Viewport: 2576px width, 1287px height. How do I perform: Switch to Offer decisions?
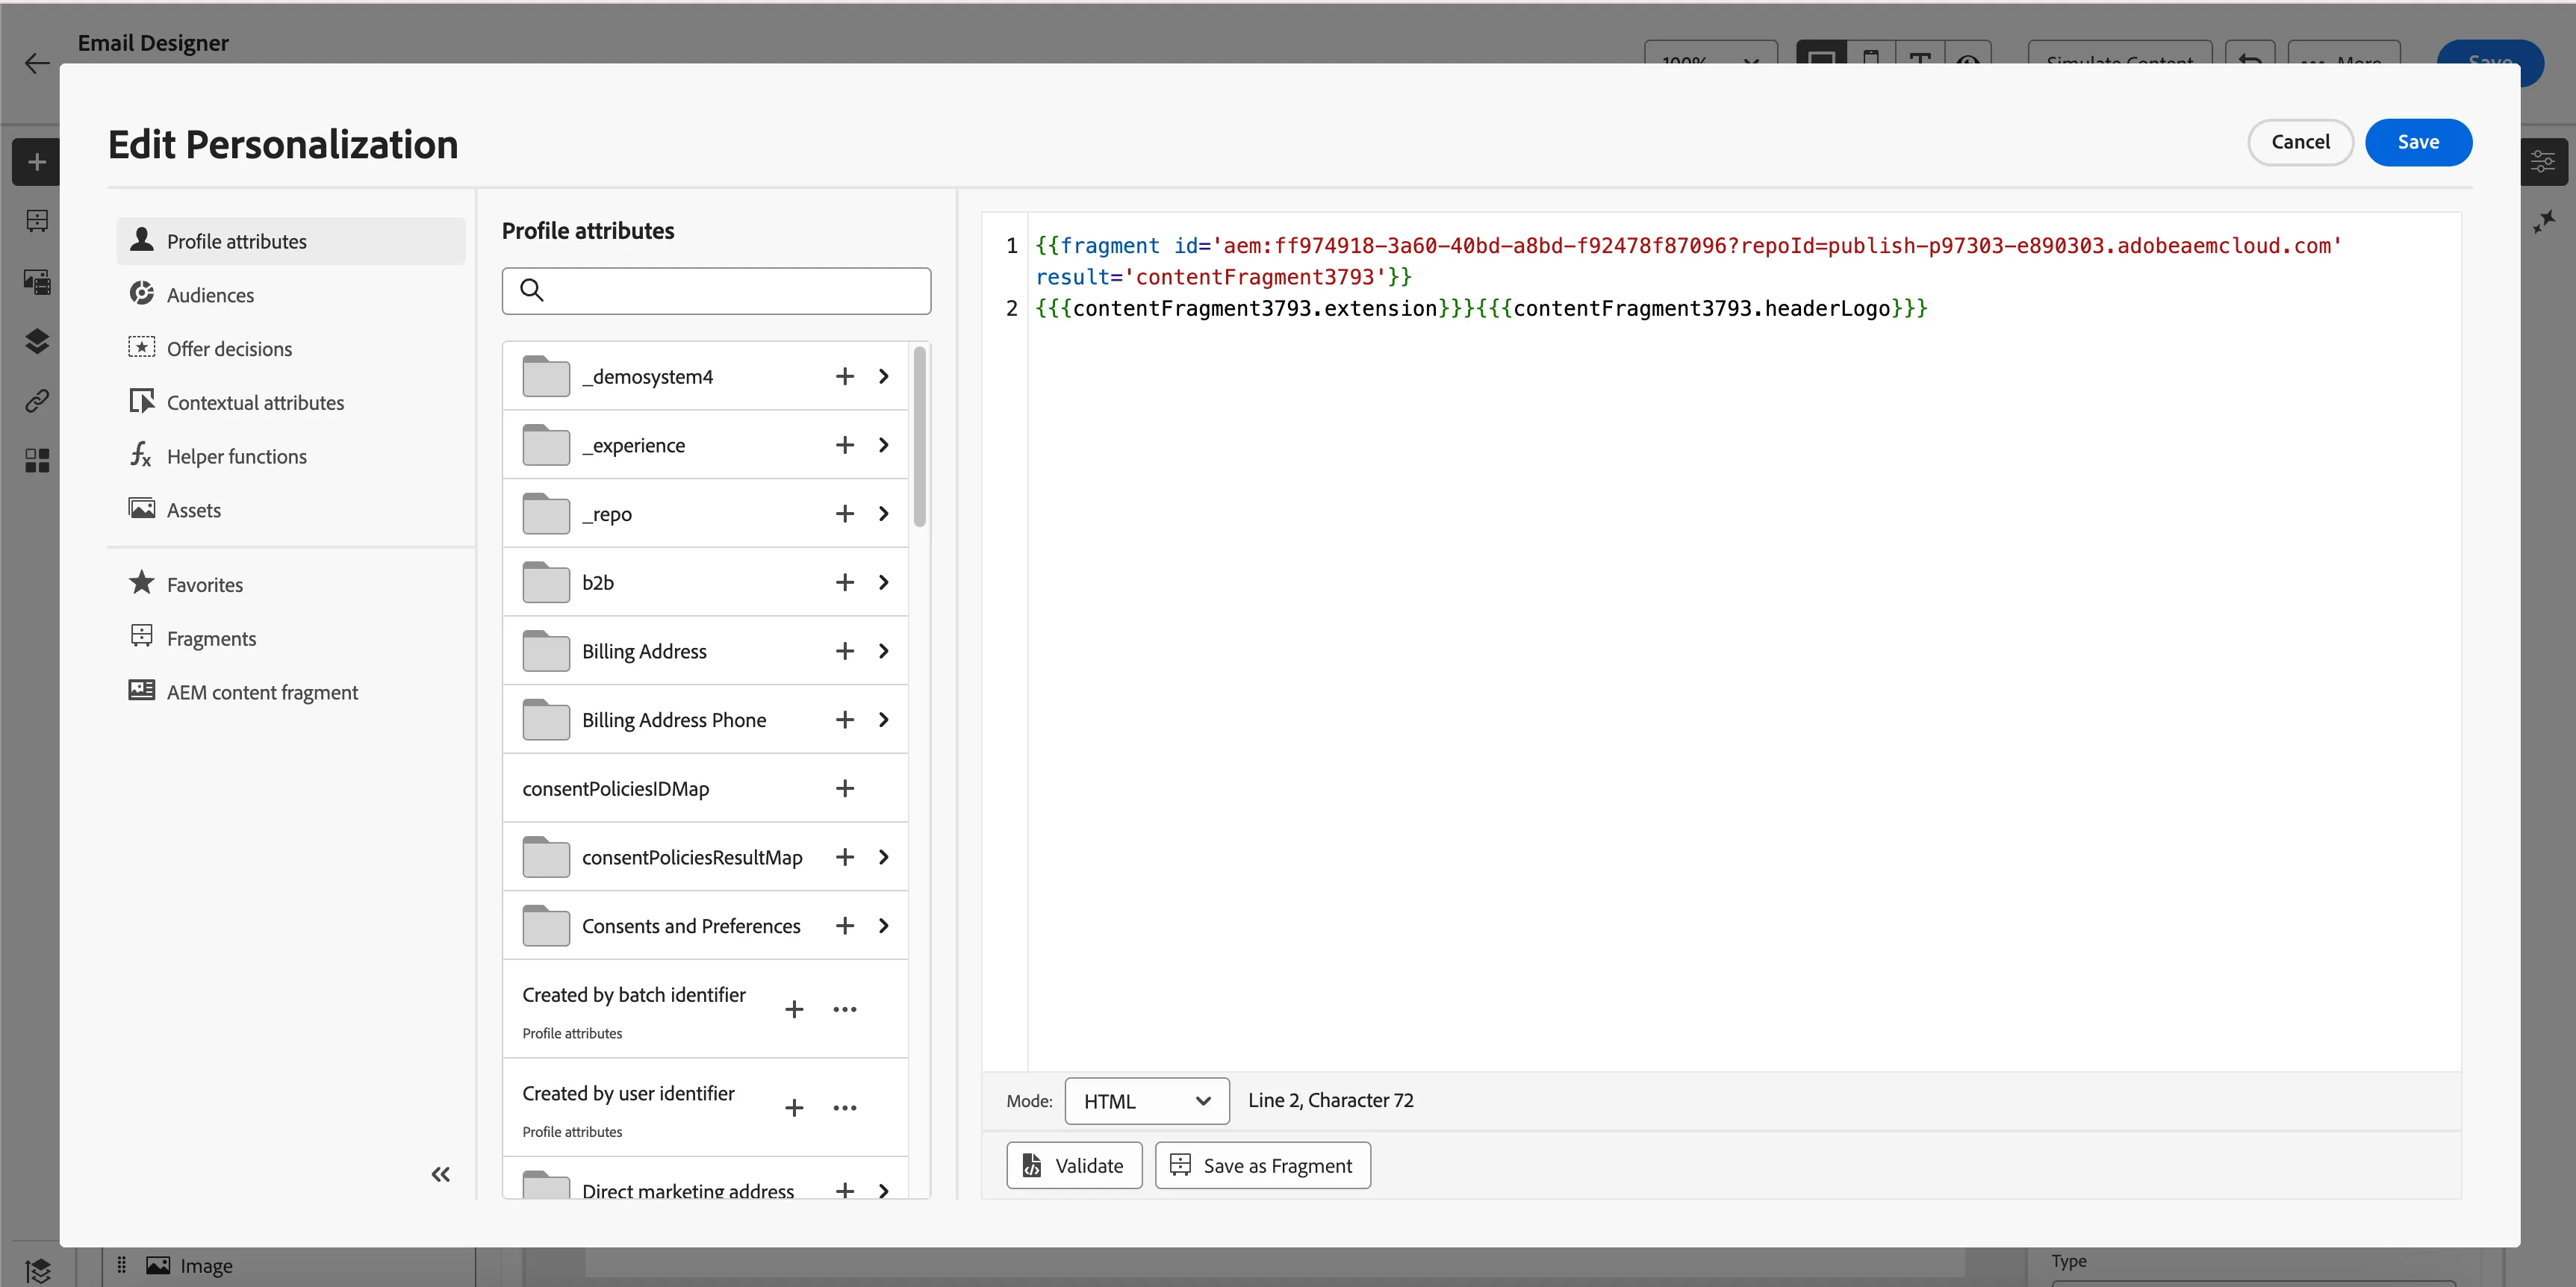tap(291, 349)
